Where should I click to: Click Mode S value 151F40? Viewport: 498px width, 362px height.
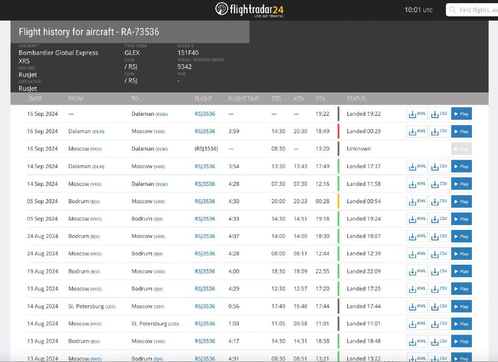[x=188, y=53]
